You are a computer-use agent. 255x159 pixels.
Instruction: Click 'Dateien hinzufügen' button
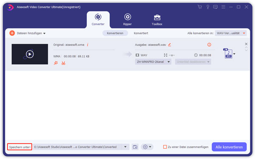coord(27,33)
